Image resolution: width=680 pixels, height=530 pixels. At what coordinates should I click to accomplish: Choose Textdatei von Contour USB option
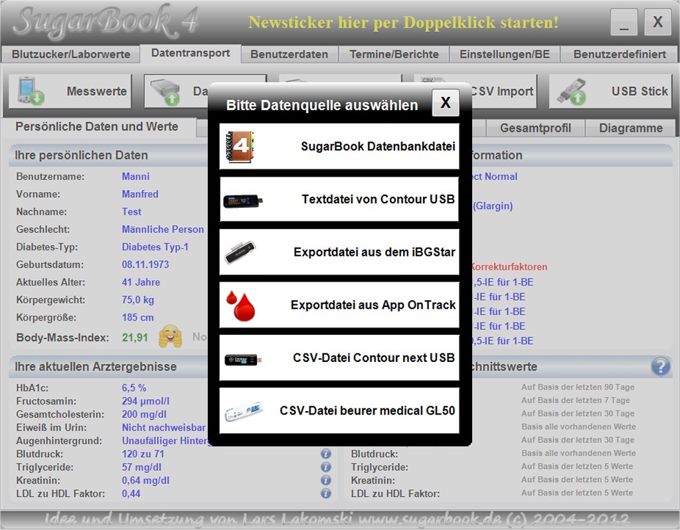click(339, 199)
